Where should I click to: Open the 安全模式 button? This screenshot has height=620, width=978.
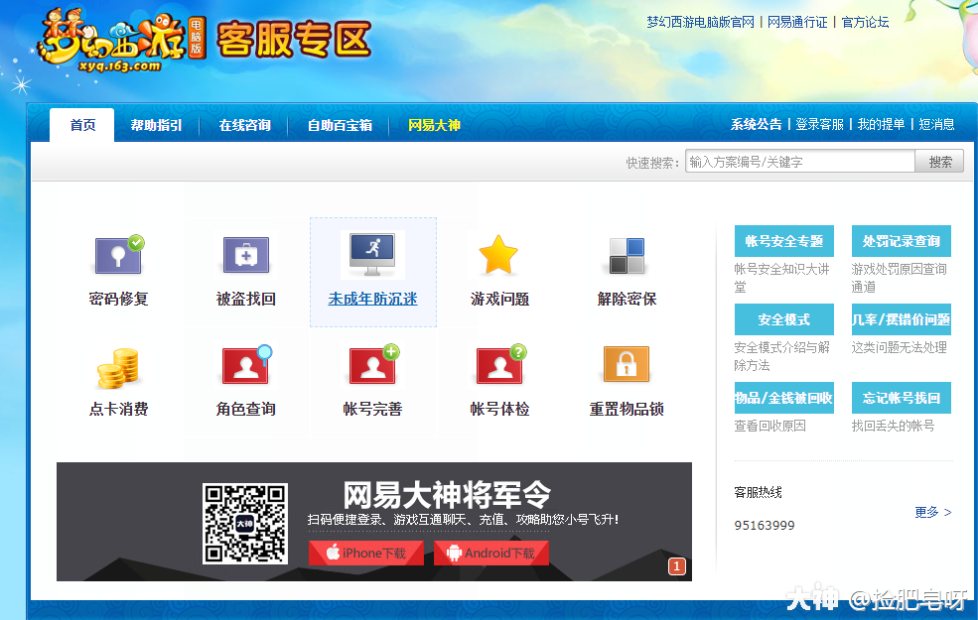point(784,319)
